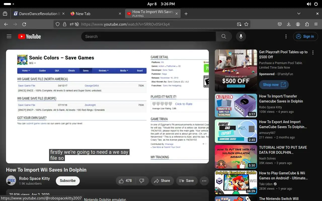Screen dimensions: 322x201
Task: Reload the current page
Action: [24, 24]
